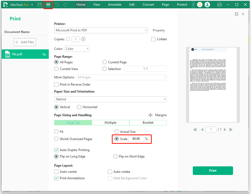Choose the Selection page range radio
Image resolution: width=251 pixels, height=194 pixels.
105,69
